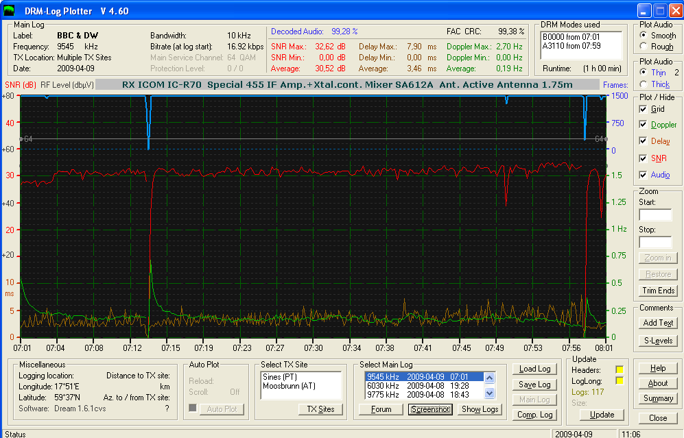684x438 pixels.
Task: Click the gray Auto Plot indicator square
Action: [192, 409]
